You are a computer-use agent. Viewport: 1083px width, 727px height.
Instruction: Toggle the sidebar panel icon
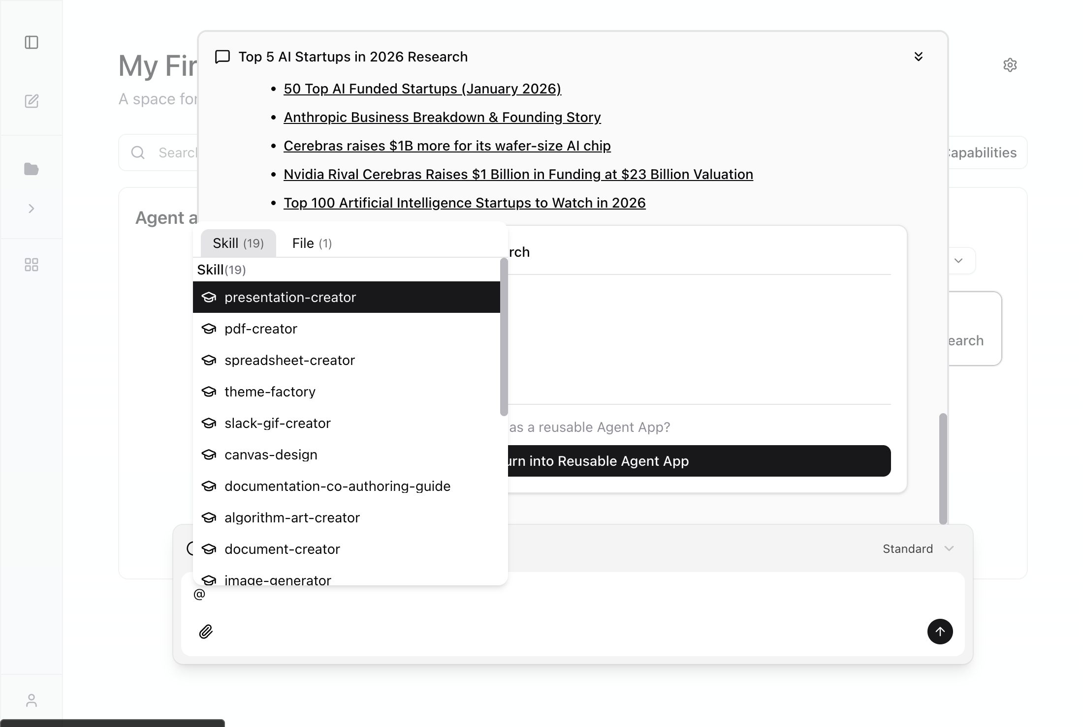[32, 42]
